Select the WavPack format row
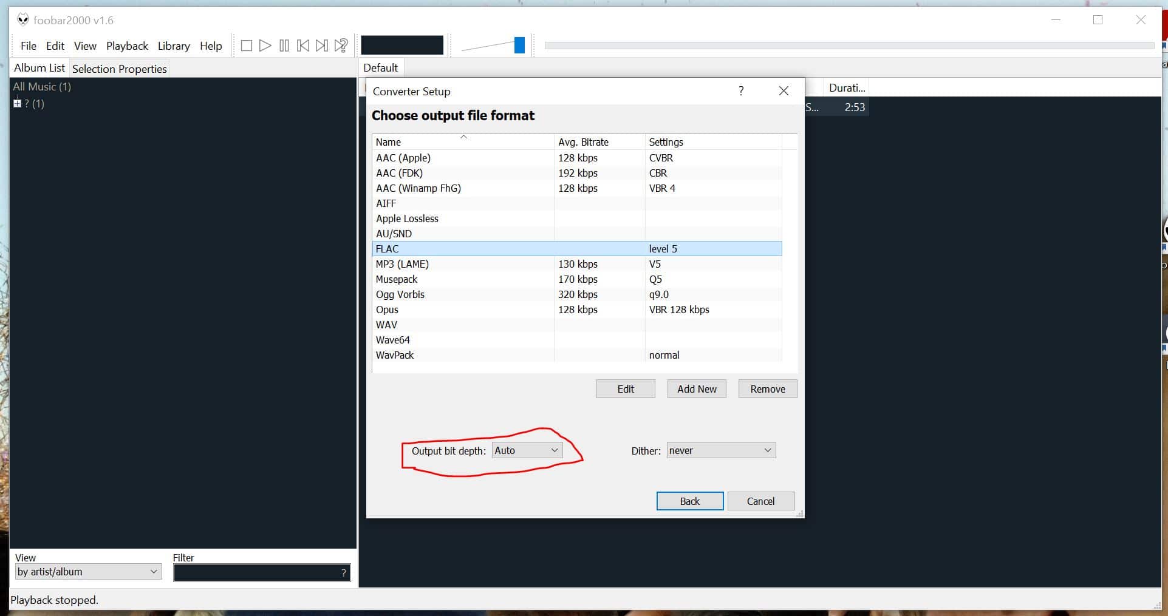Viewport: 1168px width, 616px height. click(577, 355)
